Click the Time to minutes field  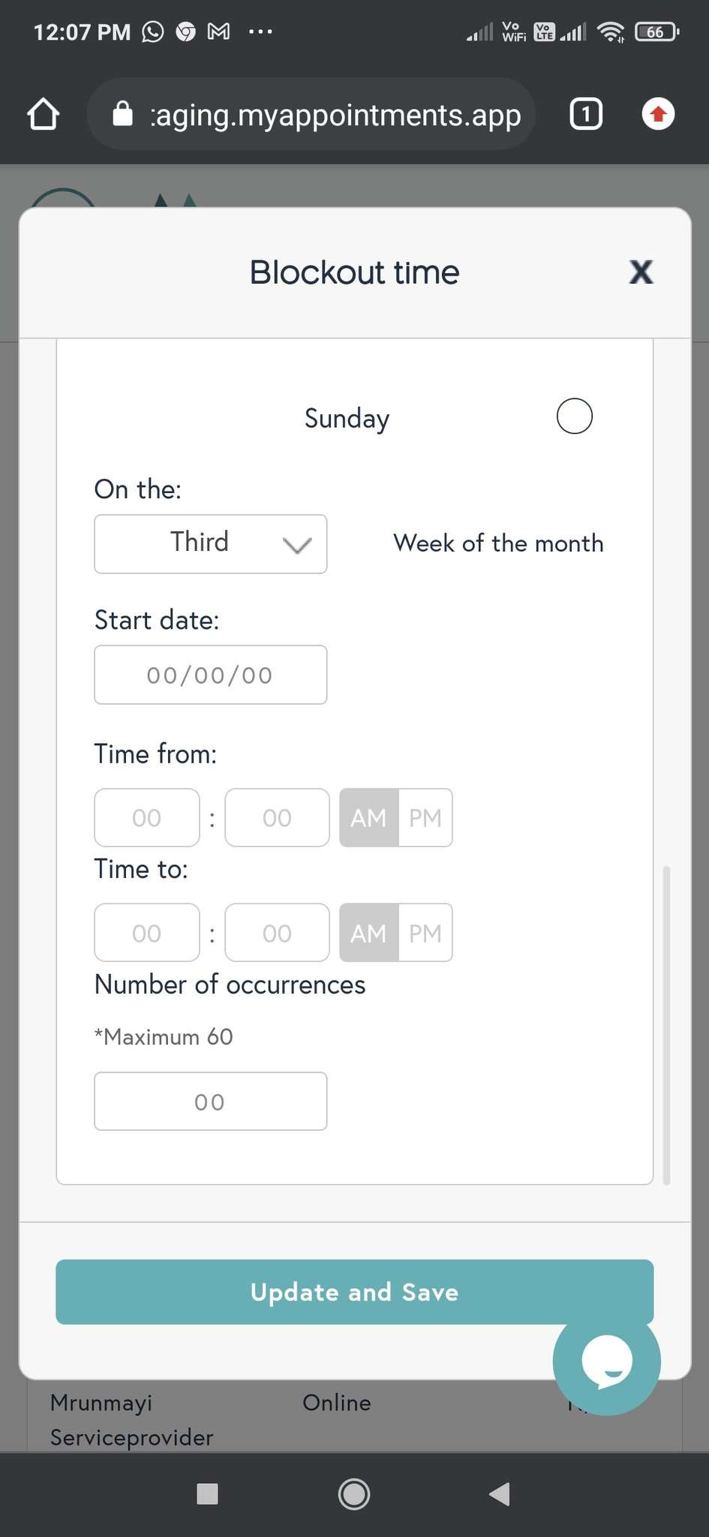point(277,933)
